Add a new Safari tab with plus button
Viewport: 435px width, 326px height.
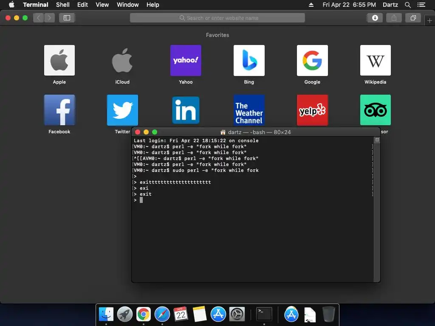click(x=429, y=20)
